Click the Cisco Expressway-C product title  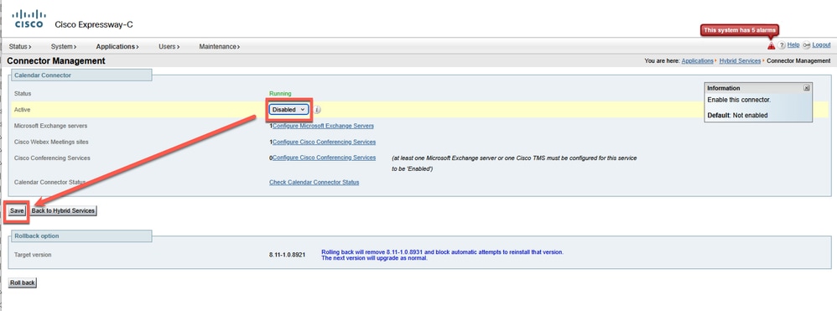[93, 25]
